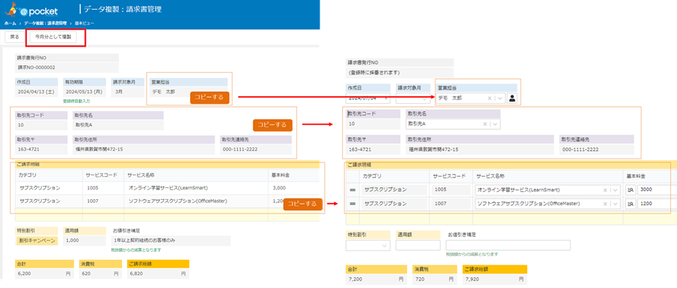Clear the デモ 太郎 selection with its X

point(490,99)
